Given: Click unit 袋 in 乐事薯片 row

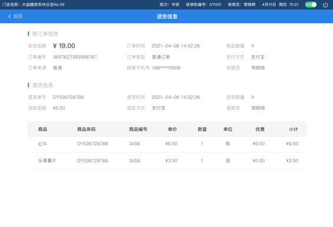Looking at the screenshot, I should point(228,161).
